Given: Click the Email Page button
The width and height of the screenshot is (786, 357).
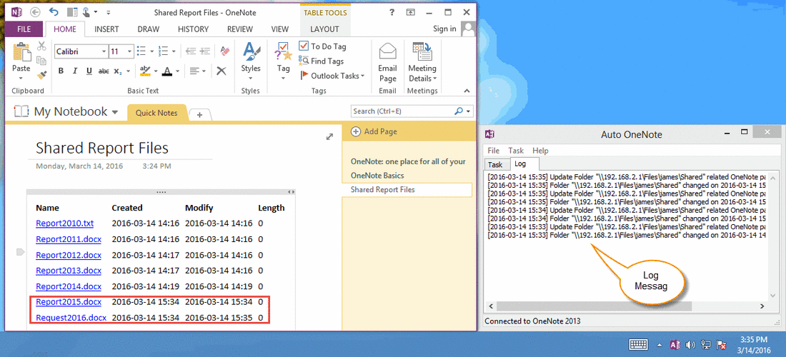Looking at the screenshot, I should (x=387, y=62).
